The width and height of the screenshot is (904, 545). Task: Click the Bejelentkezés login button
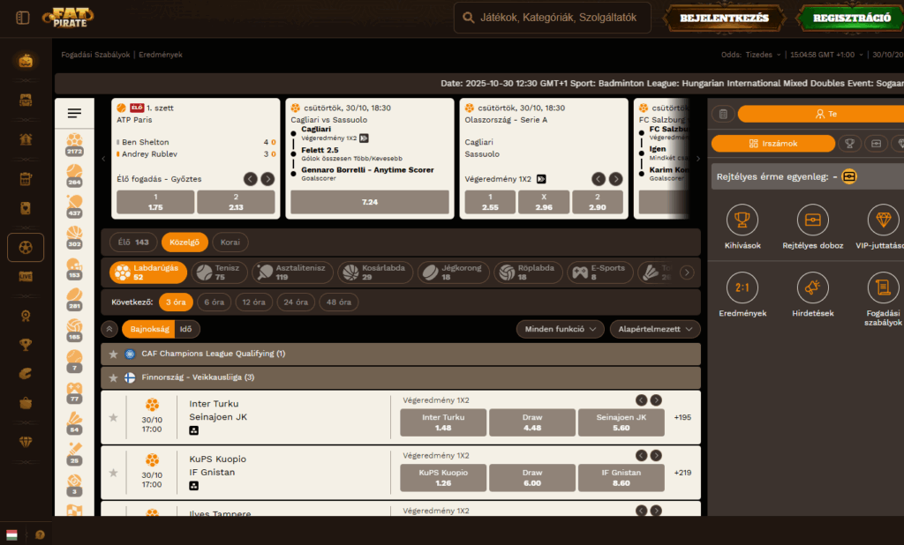tap(723, 18)
